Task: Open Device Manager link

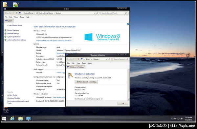Action: [x=13, y=30]
